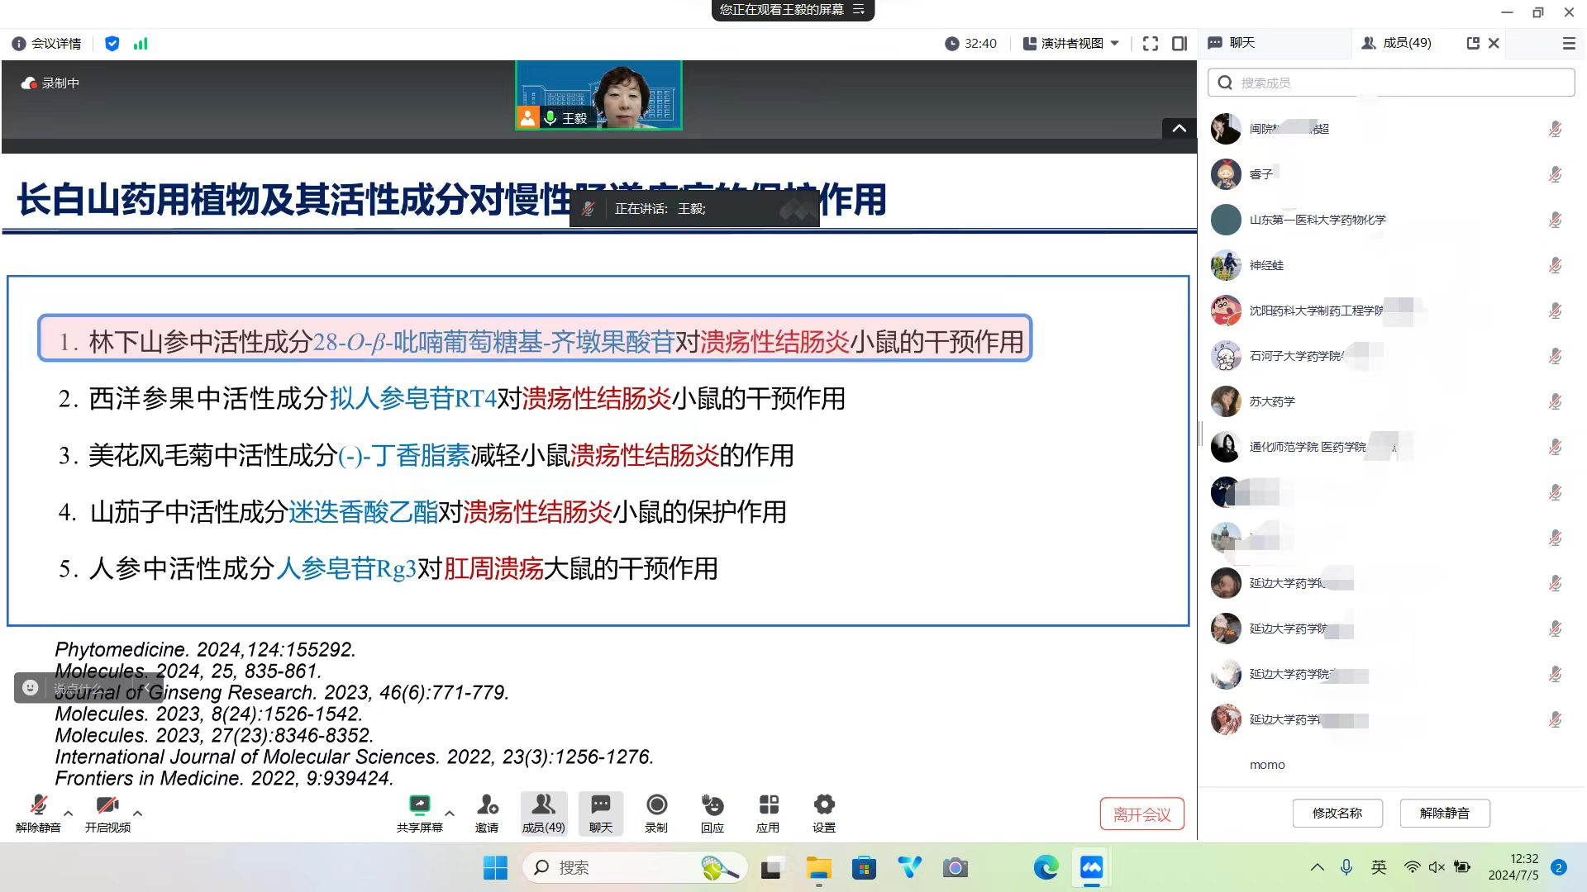Click the record meeting icon
The width and height of the screenshot is (1587, 892).
(656, 805)
